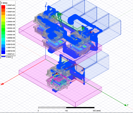Select the yellow 2.2000E+06 legend color band
This screenshot has width=133, height=113.
point(3,20)
